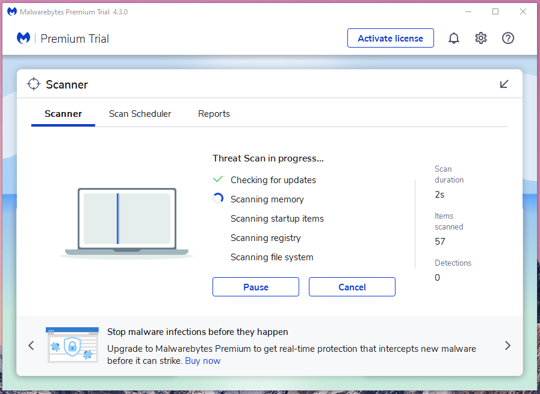This screenshot has height=394, width=540.
Task: Click the 'Scan duration' label
Action: coord(449,174)
